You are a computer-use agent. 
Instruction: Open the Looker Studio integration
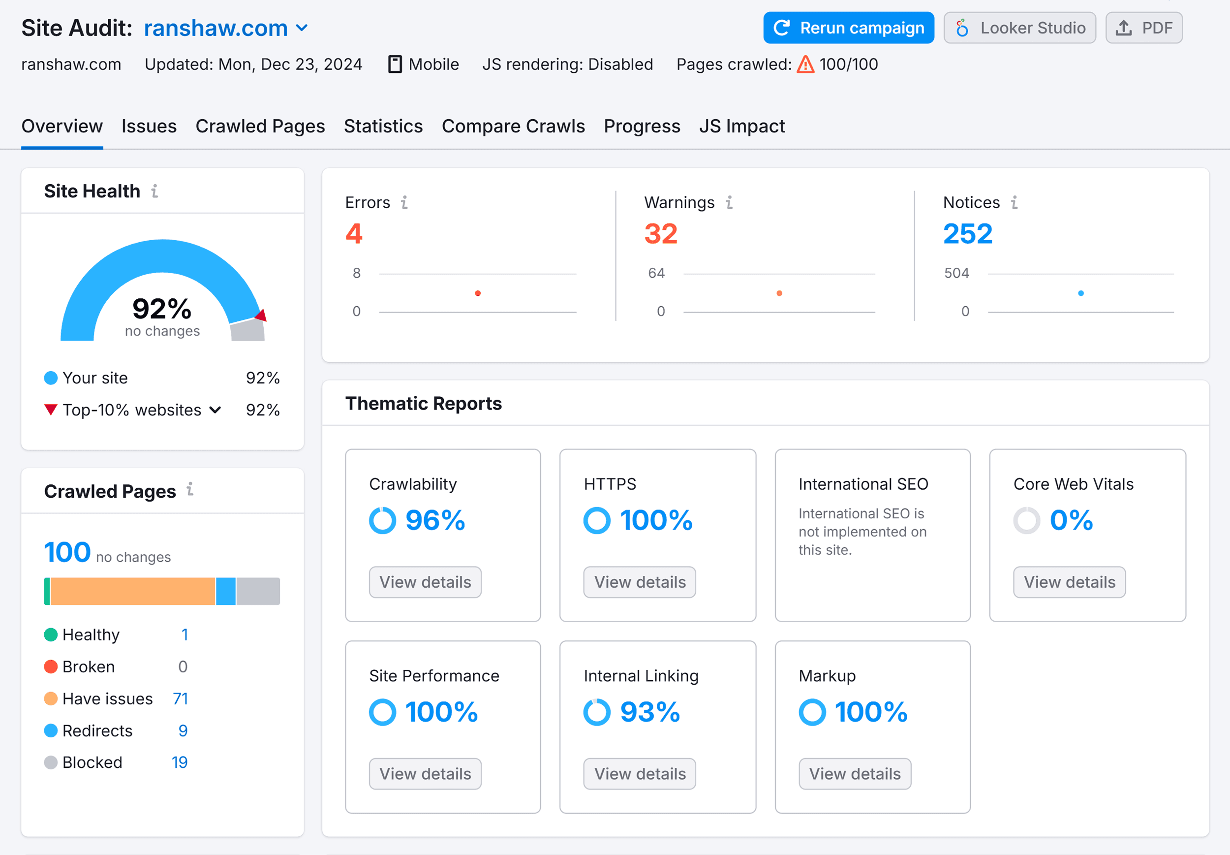(1019, 28)
